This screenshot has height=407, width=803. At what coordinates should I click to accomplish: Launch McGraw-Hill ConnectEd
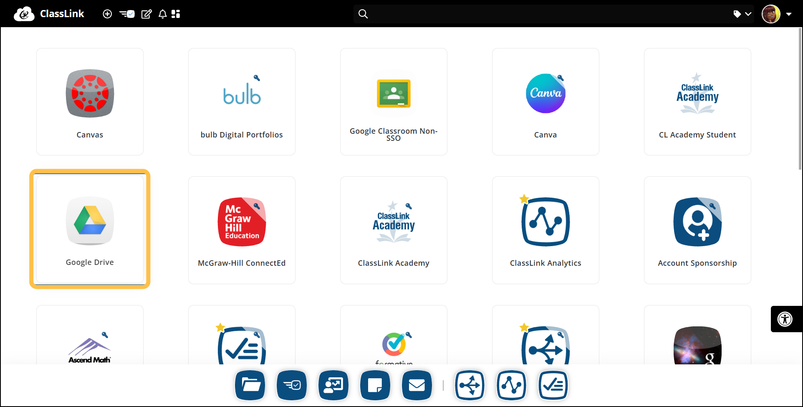[242, 230]
